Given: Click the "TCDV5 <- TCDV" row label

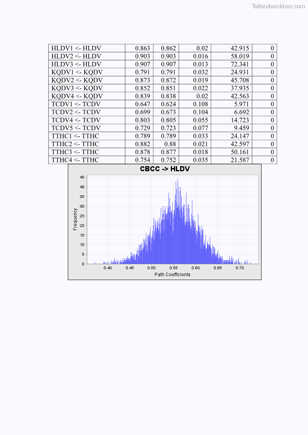Looking at the screenshot, I should pyautogui.click(x=76, y=128).
